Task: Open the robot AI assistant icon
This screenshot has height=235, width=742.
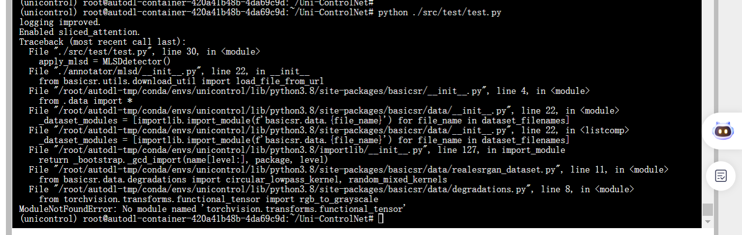Action: 723,131
